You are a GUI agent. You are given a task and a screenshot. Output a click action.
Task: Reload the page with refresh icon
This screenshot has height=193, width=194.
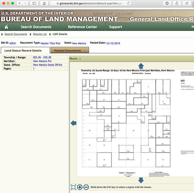[x=128, y=3]
